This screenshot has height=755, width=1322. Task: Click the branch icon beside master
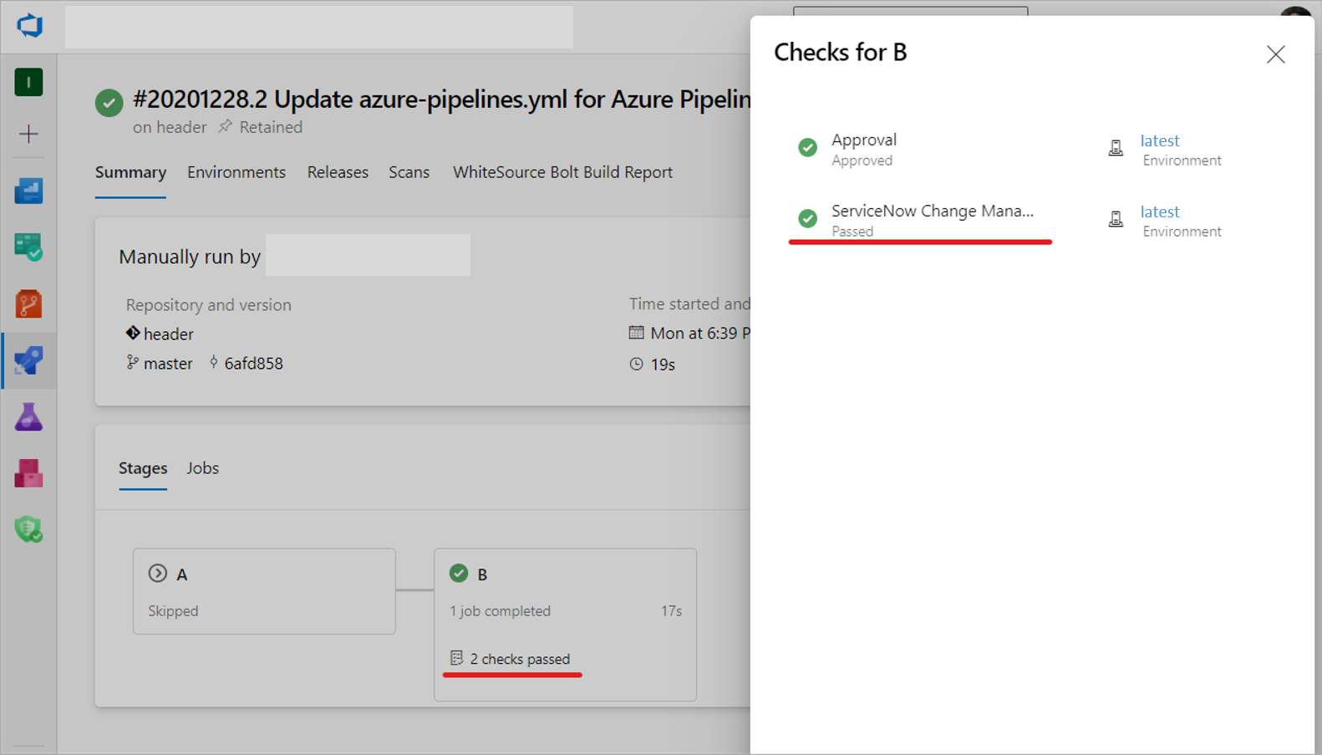(x=132, y=362)
